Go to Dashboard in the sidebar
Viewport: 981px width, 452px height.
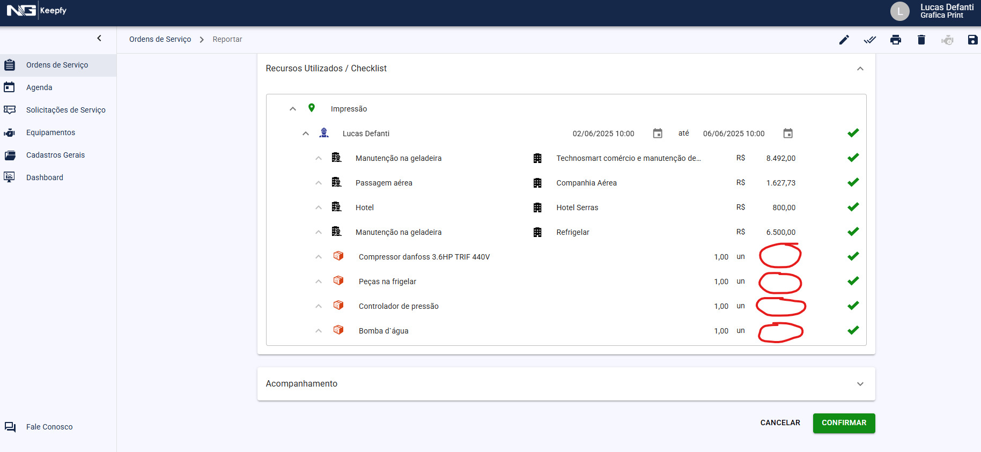click(45, 177)
